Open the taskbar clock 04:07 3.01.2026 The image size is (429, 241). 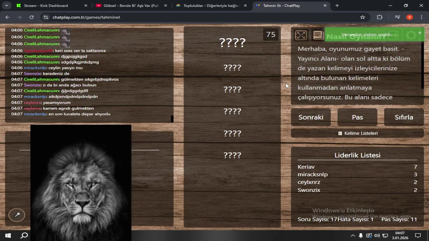[x=400, y=235]
